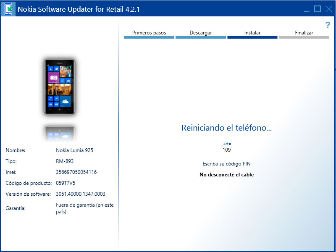Close the Nokia Software Updater window

point(328,9)
